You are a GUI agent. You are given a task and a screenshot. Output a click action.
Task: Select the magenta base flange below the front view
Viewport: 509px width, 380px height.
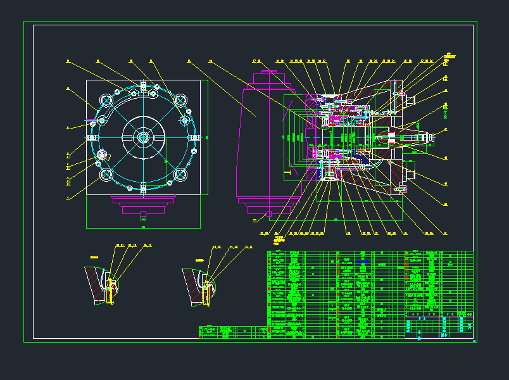143,200
